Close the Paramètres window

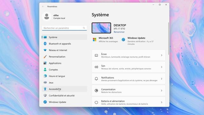(x=166, y=4)
